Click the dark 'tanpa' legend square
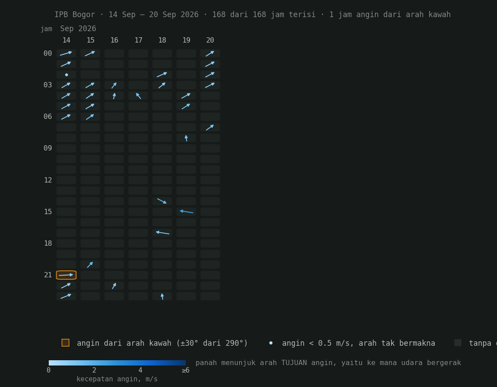 pyautogui.click(x=458, y=343)
